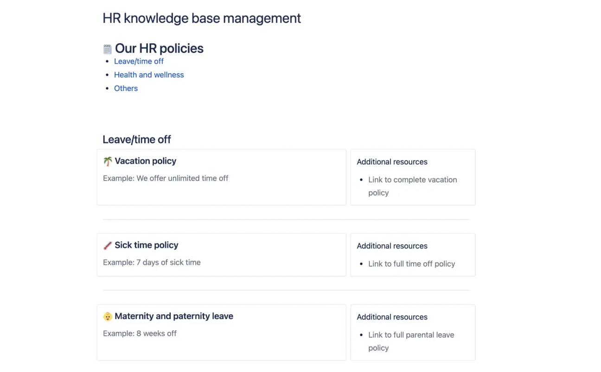601x372 pixels.
Task: Click the "Our HR policies" heading
Action: [x=160, y=48]
